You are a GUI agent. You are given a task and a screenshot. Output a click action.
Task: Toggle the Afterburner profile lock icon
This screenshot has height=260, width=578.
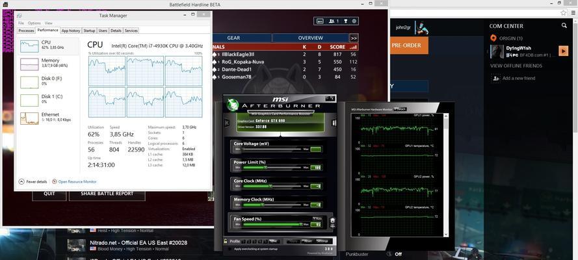[225, 241]
